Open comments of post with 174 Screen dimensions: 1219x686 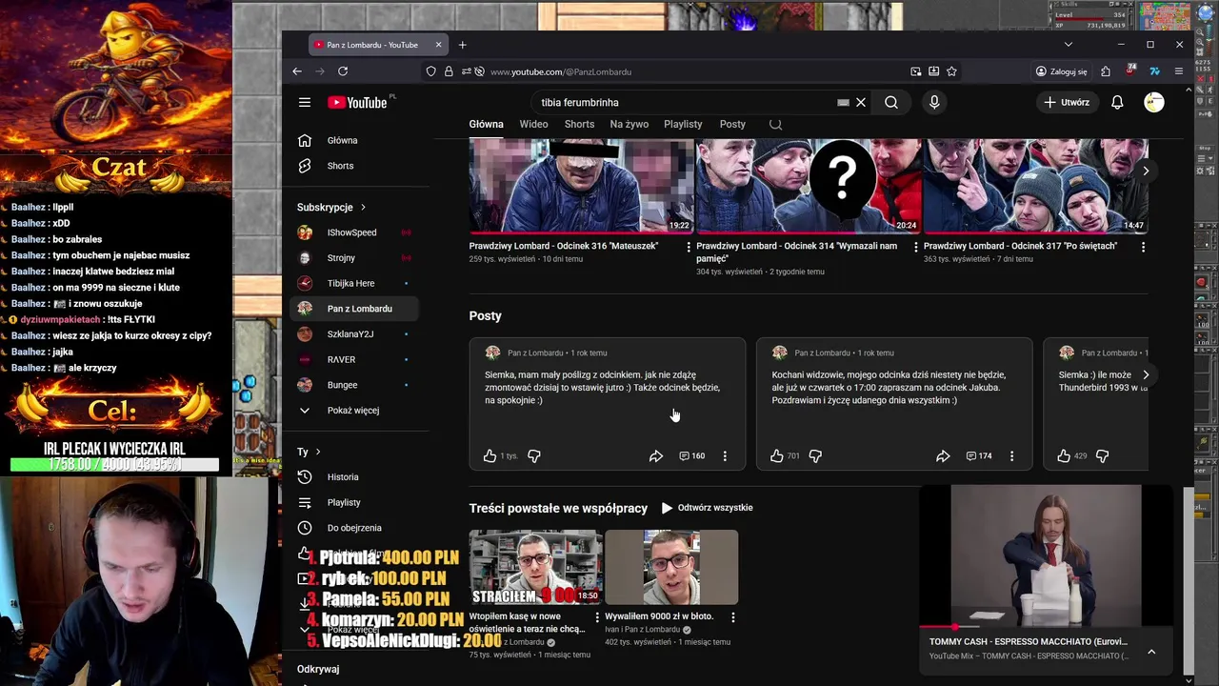pyautogui.click(x=979, y=456)
